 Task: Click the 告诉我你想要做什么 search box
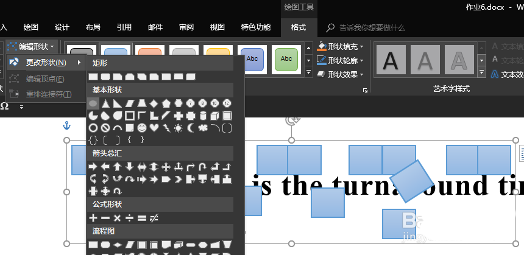372,28
